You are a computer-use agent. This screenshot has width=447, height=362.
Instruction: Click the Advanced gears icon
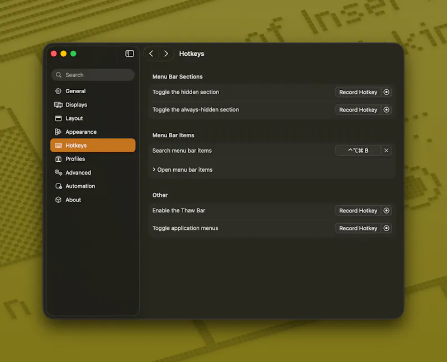click(59, 172)
